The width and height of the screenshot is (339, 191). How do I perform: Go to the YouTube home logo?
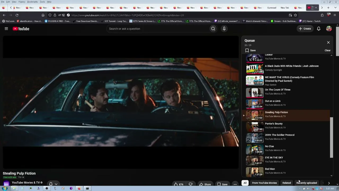pyautogui.click(x=21, y=29)
